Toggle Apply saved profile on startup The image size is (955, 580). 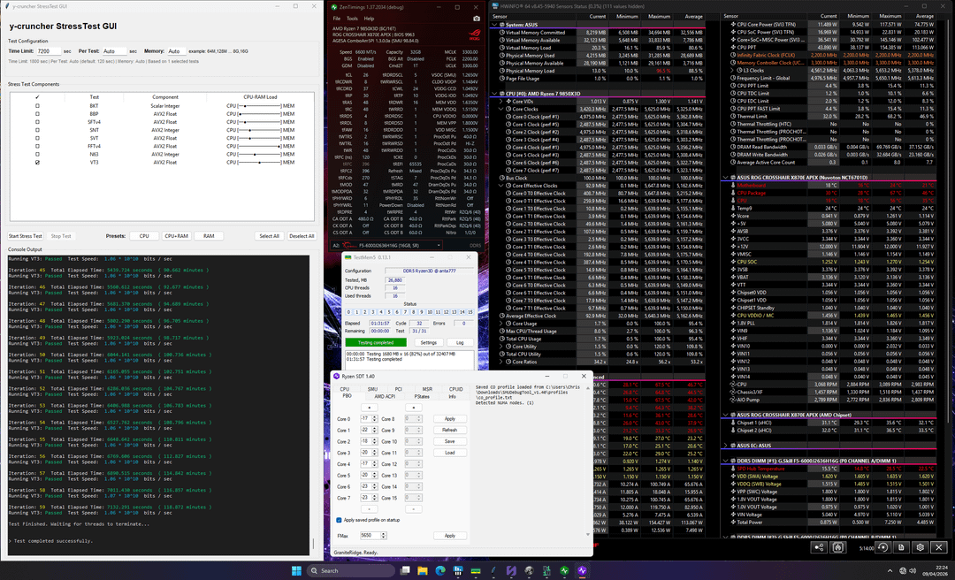(x=338, y=520)
